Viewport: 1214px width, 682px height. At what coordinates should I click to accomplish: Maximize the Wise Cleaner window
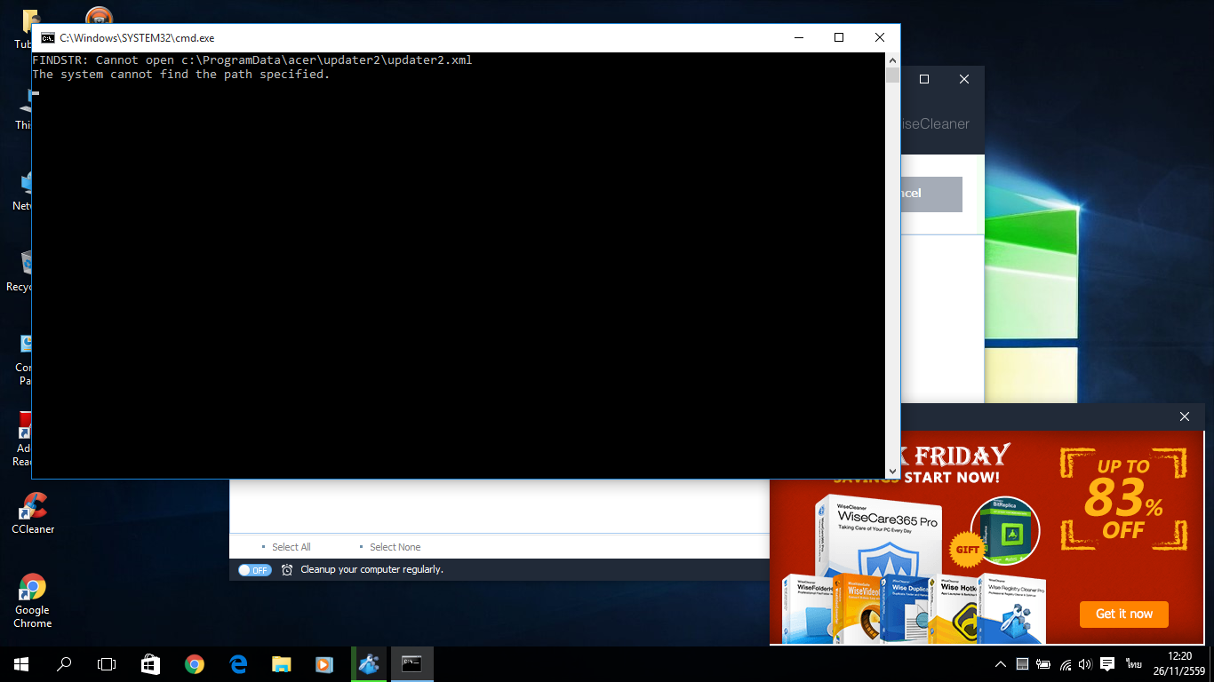[924, 79]
